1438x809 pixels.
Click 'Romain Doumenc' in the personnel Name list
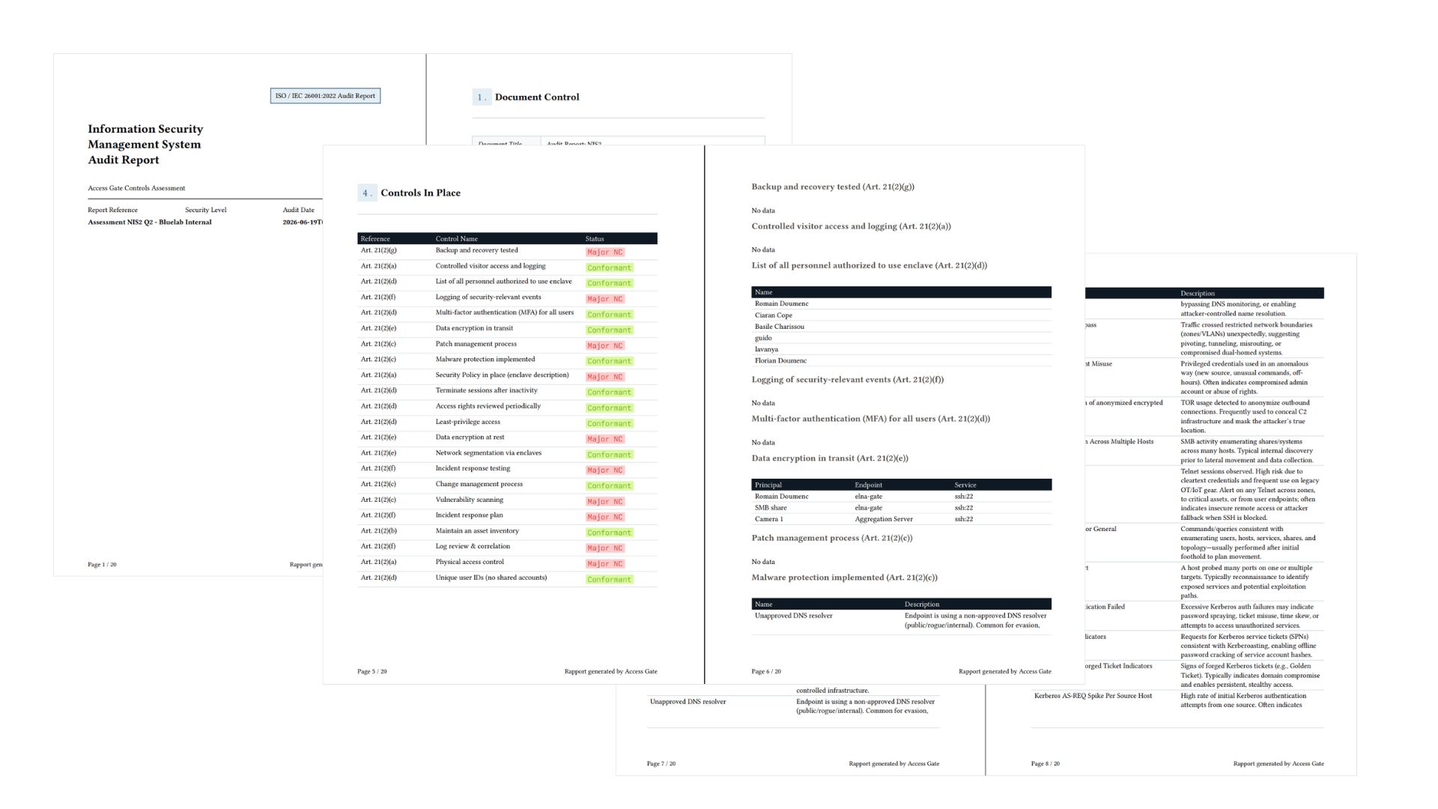click(x=782, y=304)
